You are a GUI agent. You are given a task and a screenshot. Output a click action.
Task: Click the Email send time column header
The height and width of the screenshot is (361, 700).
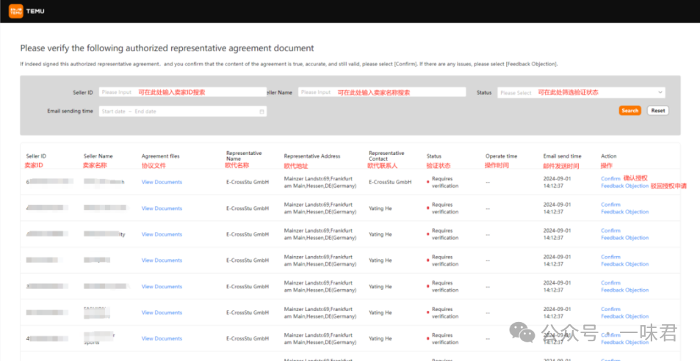click(562, 156)
